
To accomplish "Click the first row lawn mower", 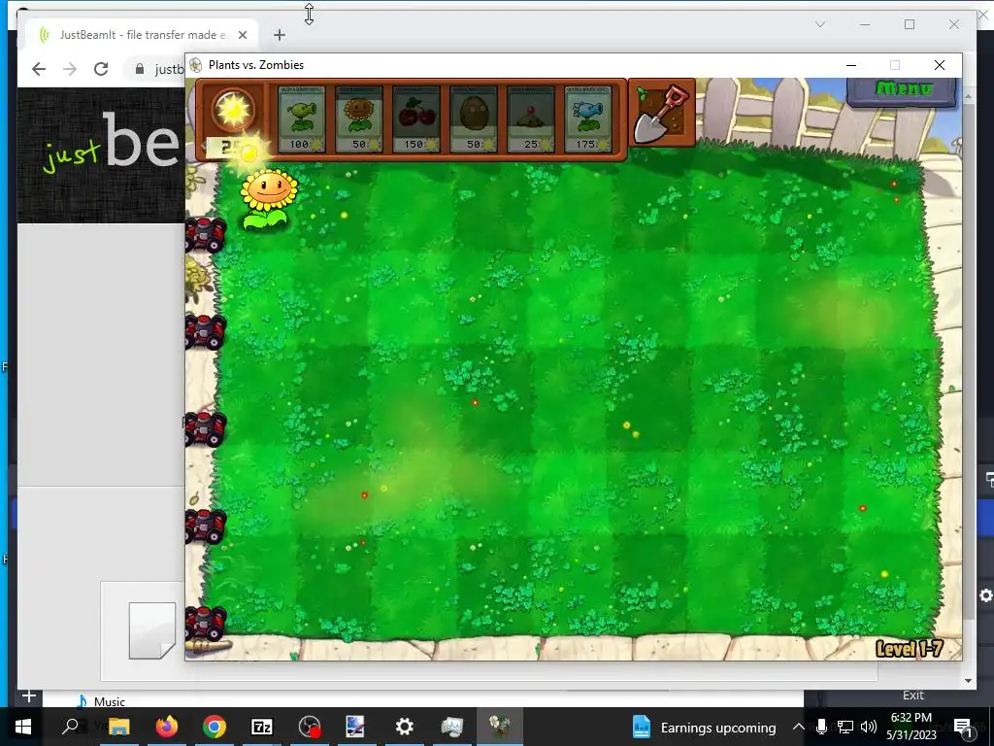I will tap(206, 235).
